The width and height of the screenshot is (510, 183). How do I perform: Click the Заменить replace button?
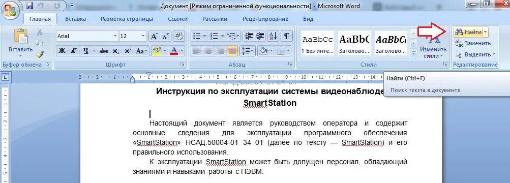(473, 43)
